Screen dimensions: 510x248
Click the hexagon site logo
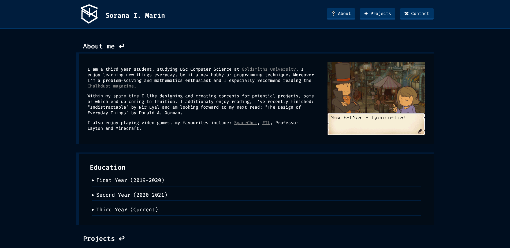89,14
